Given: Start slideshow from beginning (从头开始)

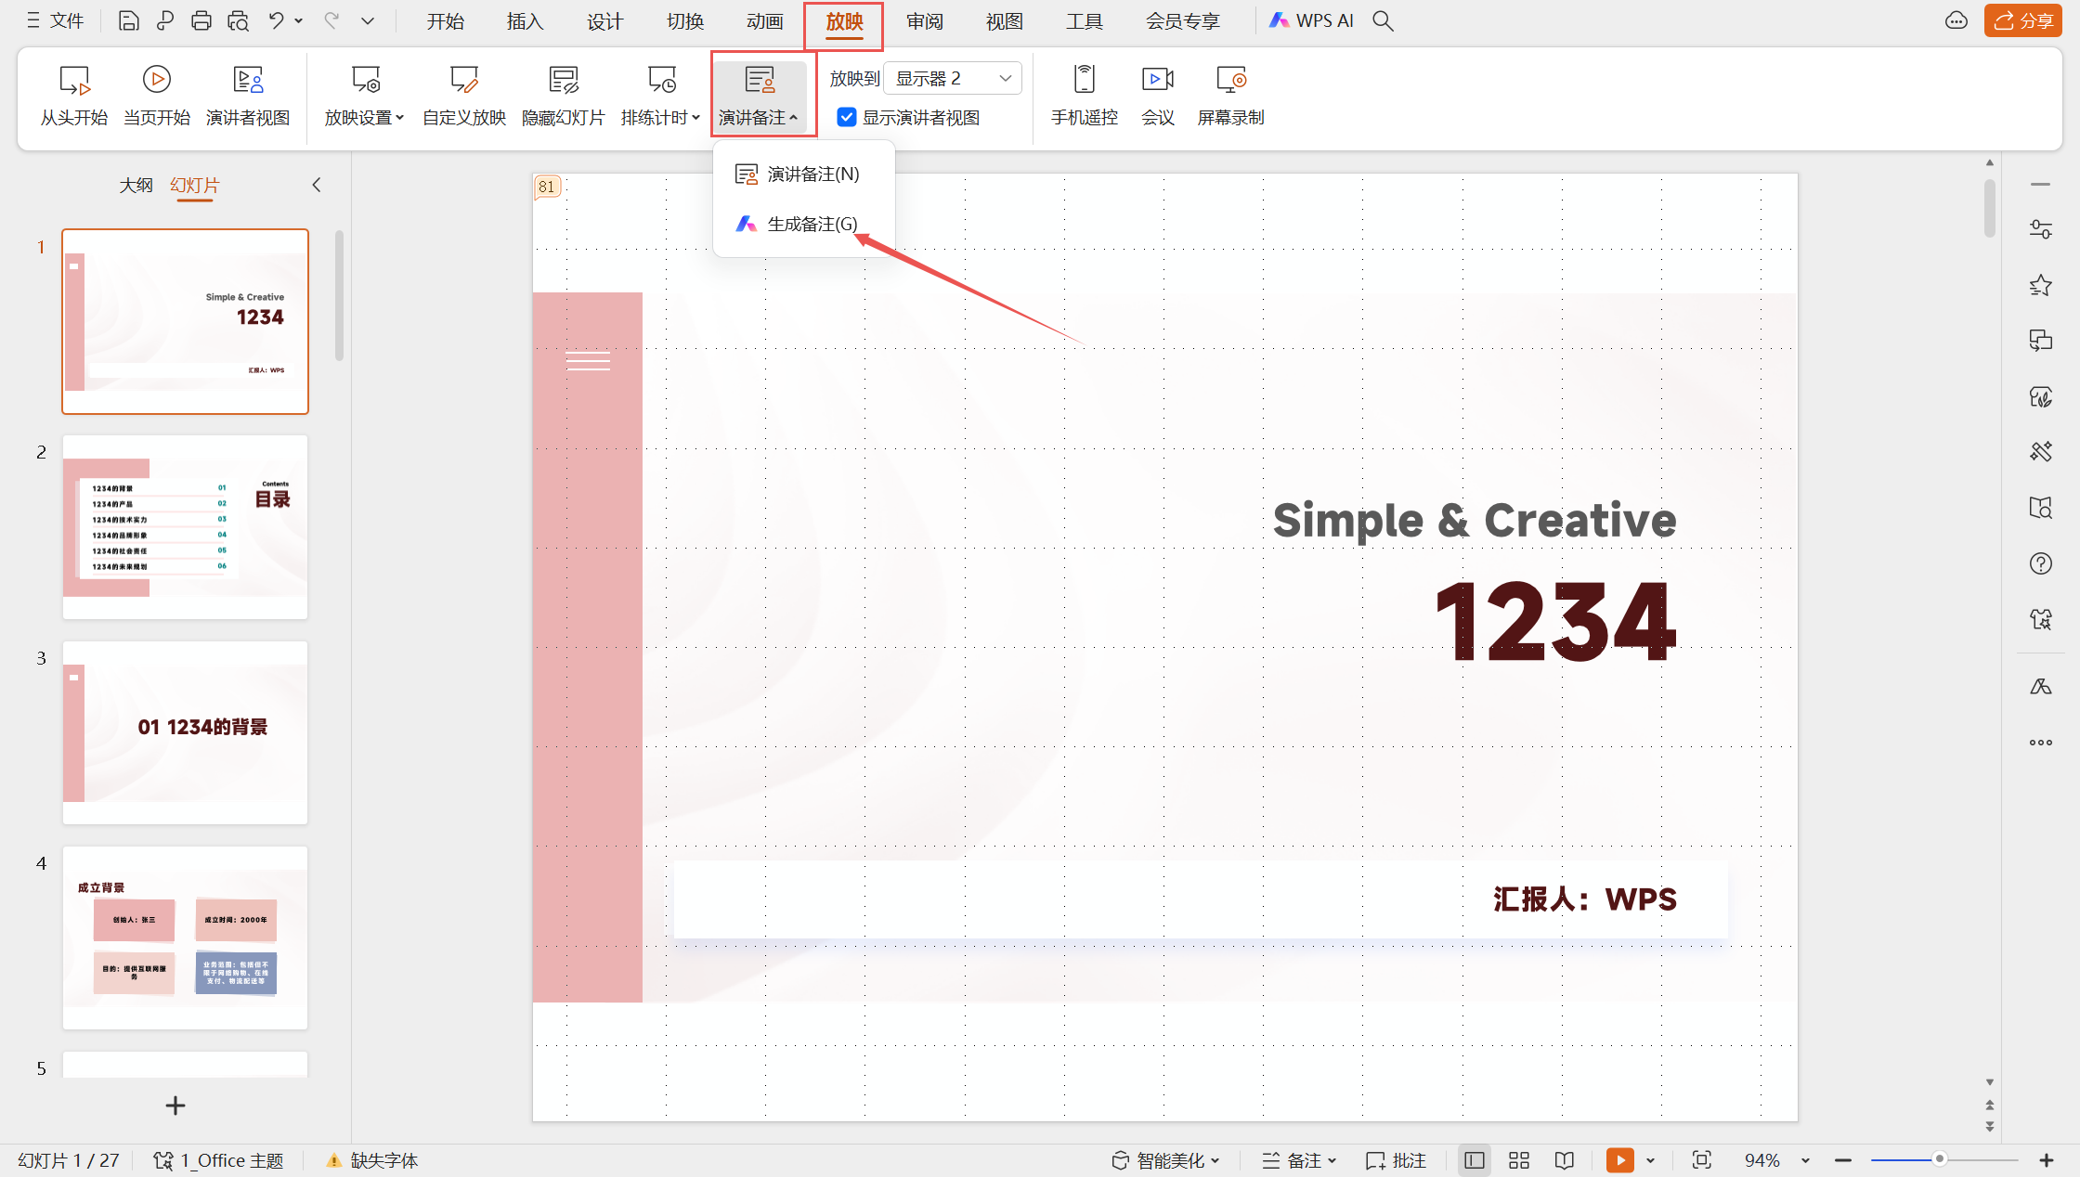Looking at the screenshot, I should [x=73, y=95].
